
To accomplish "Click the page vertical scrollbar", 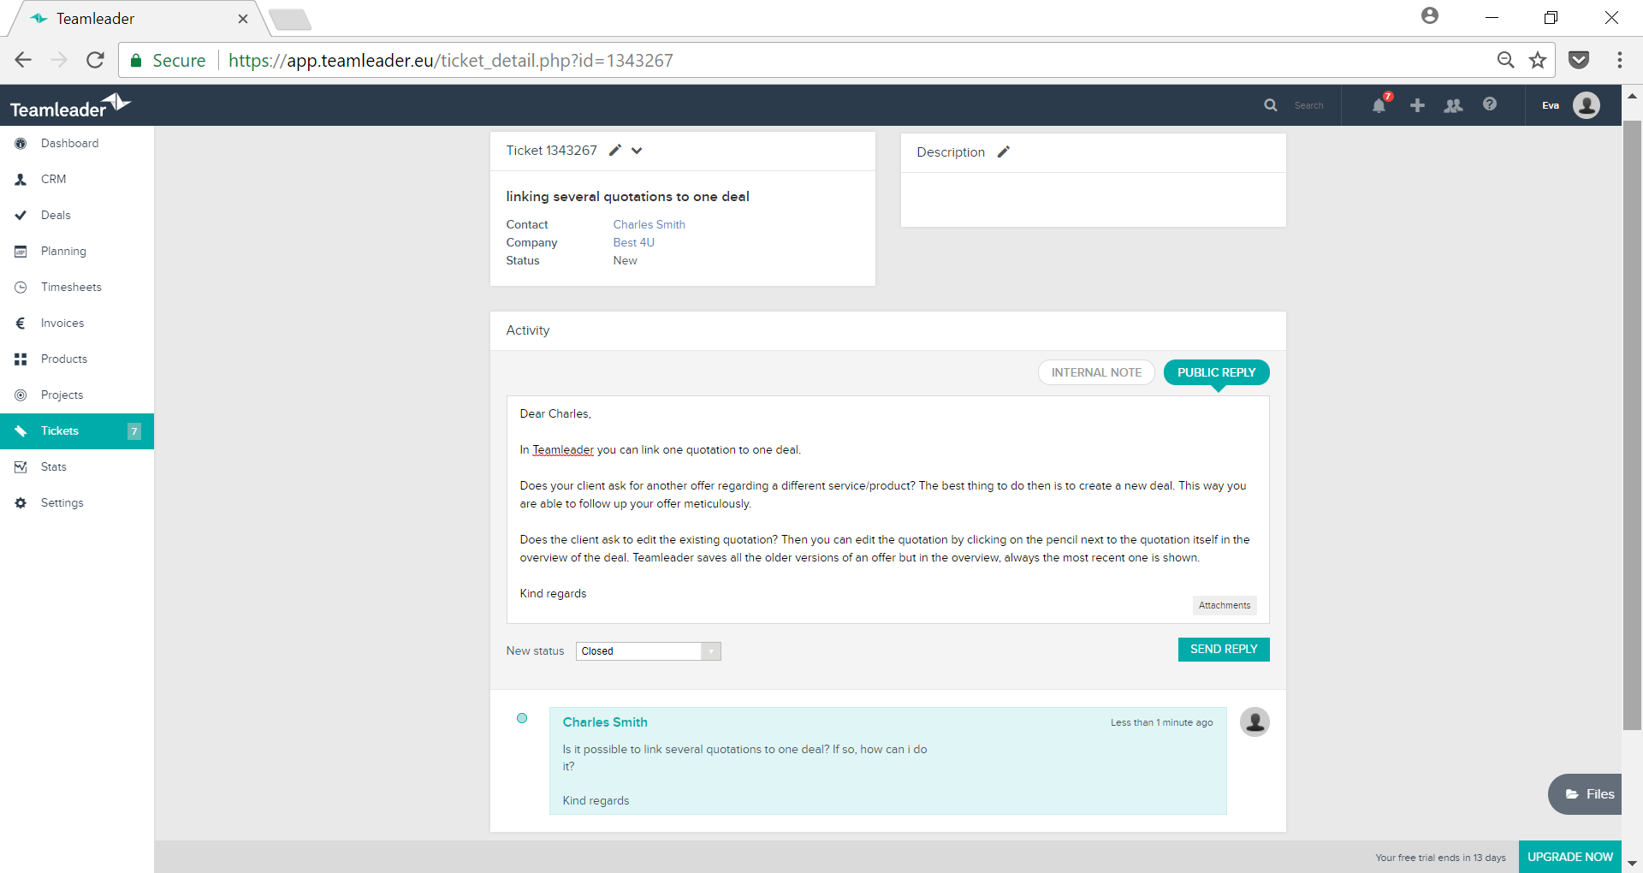I will tap(1632, 426).
